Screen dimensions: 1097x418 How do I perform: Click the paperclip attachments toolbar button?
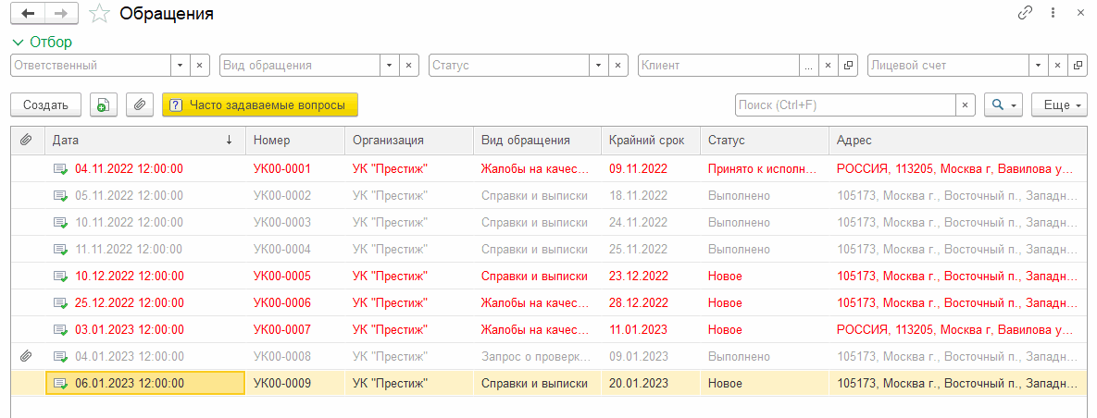point(139,105)
